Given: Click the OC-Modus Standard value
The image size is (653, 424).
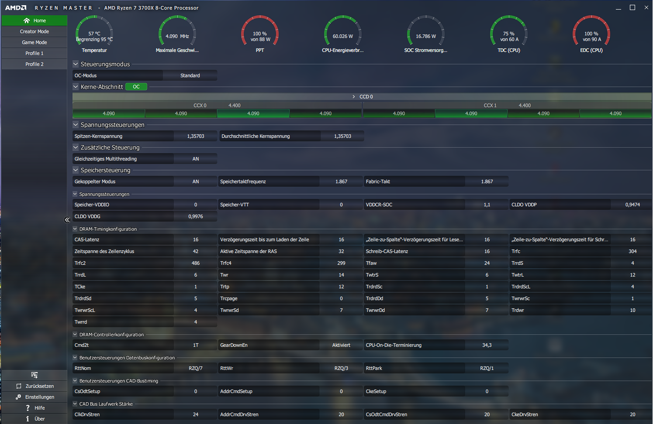Looking at the screenshot, I should [190, 75].
